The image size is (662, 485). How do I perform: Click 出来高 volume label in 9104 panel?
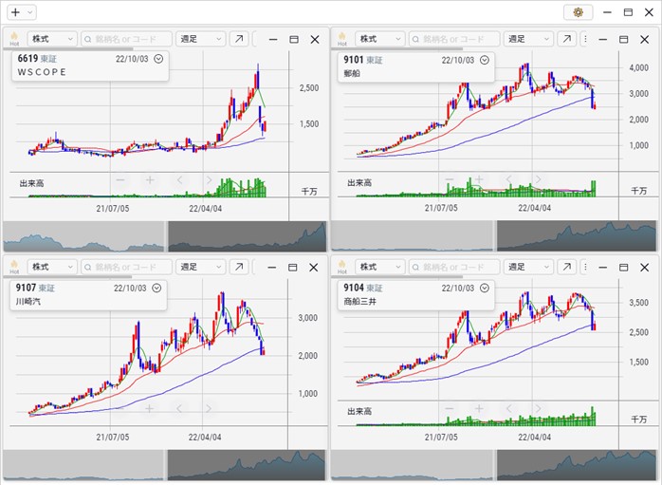pos(359,412)
